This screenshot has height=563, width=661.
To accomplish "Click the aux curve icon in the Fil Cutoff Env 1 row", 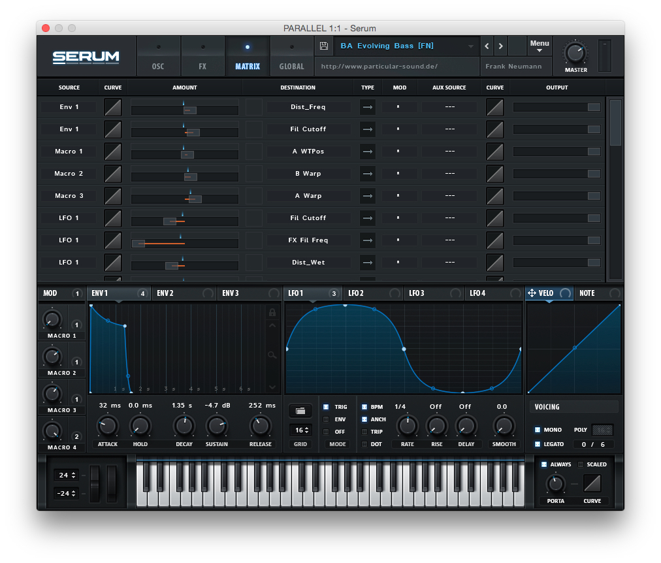I will 495,129.
